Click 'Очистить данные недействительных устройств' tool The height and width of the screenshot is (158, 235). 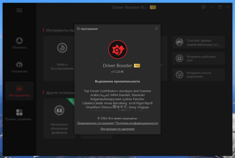pyautogui.click(x=198, y=42)
